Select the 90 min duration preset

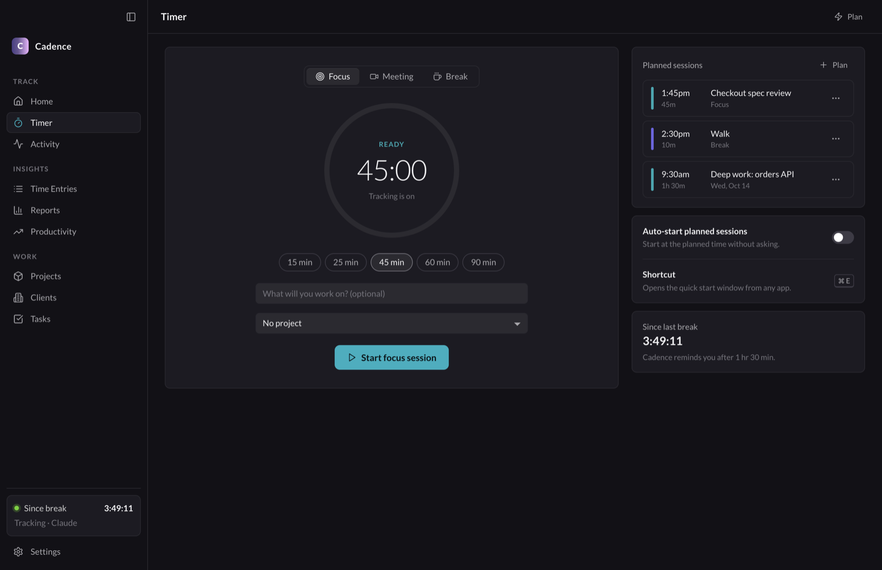tap(483, 263)
